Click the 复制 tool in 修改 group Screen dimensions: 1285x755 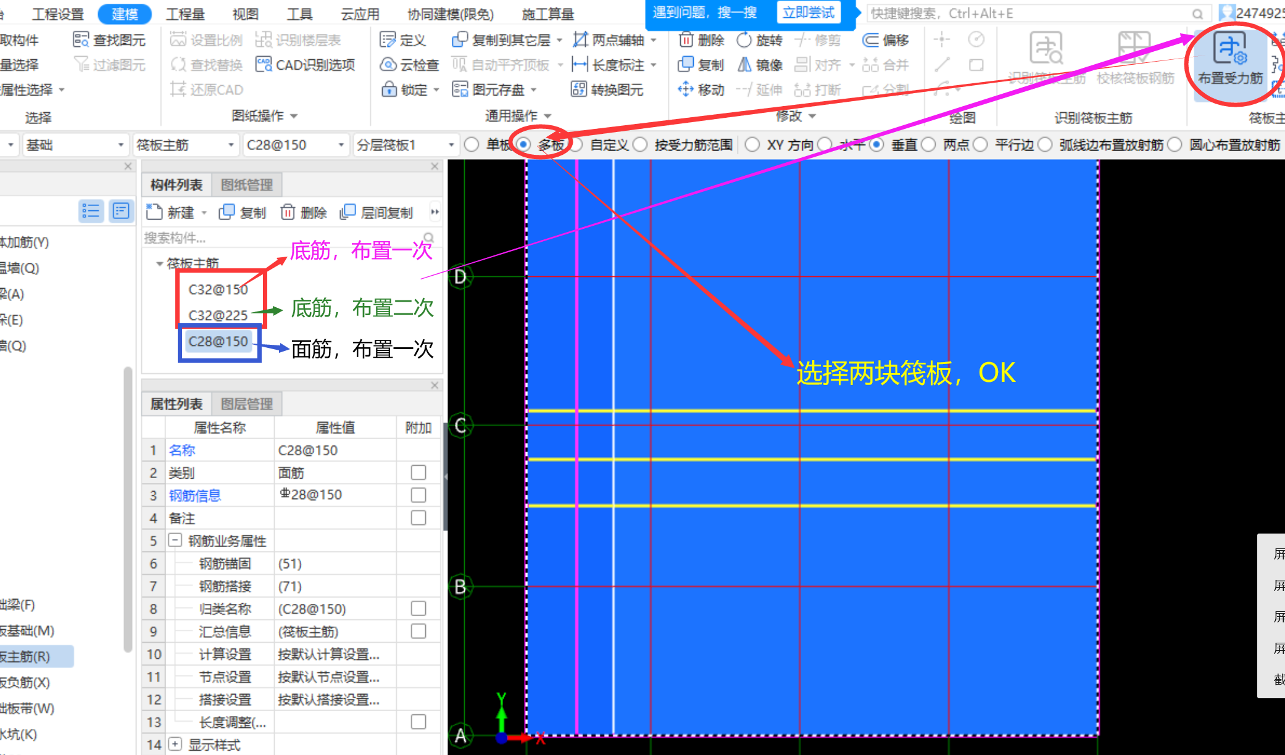[x=701, y=65]
